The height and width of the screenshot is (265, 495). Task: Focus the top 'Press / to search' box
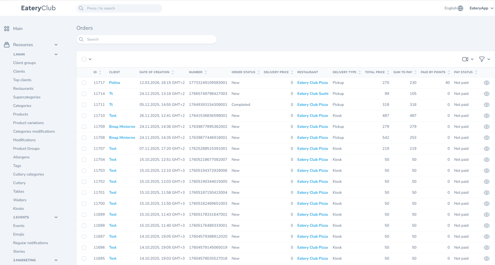point(119,8)
